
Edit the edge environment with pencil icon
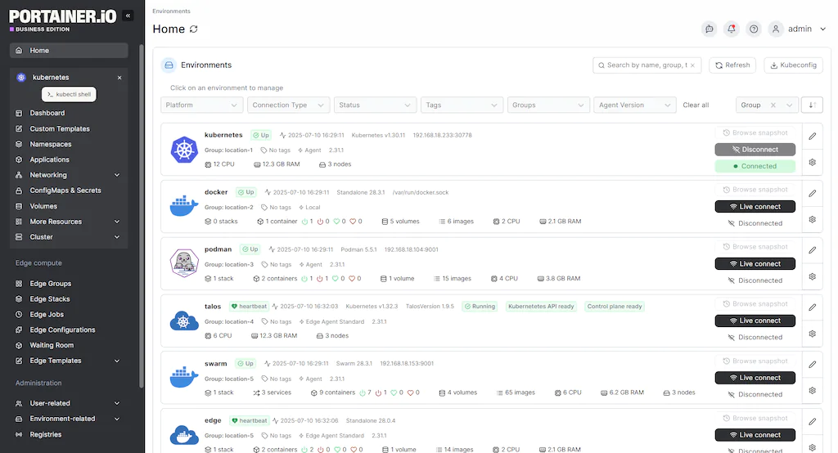(x=813, y=421)
